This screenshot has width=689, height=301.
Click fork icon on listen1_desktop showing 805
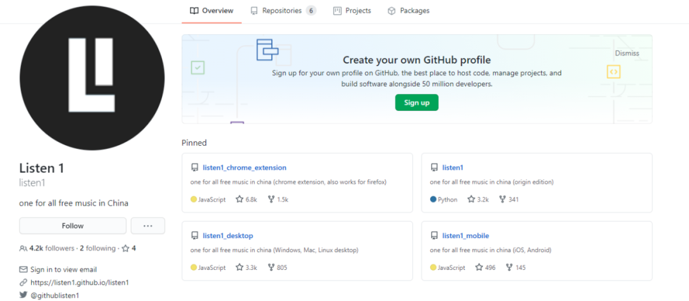271,267
